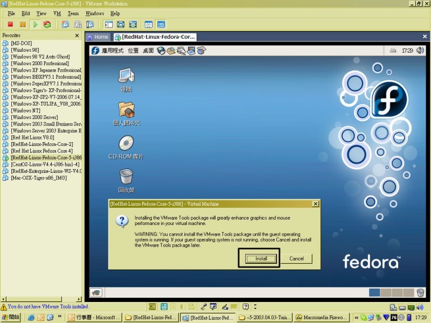Click the Summary View toolbar icon

tap(149, 24)
